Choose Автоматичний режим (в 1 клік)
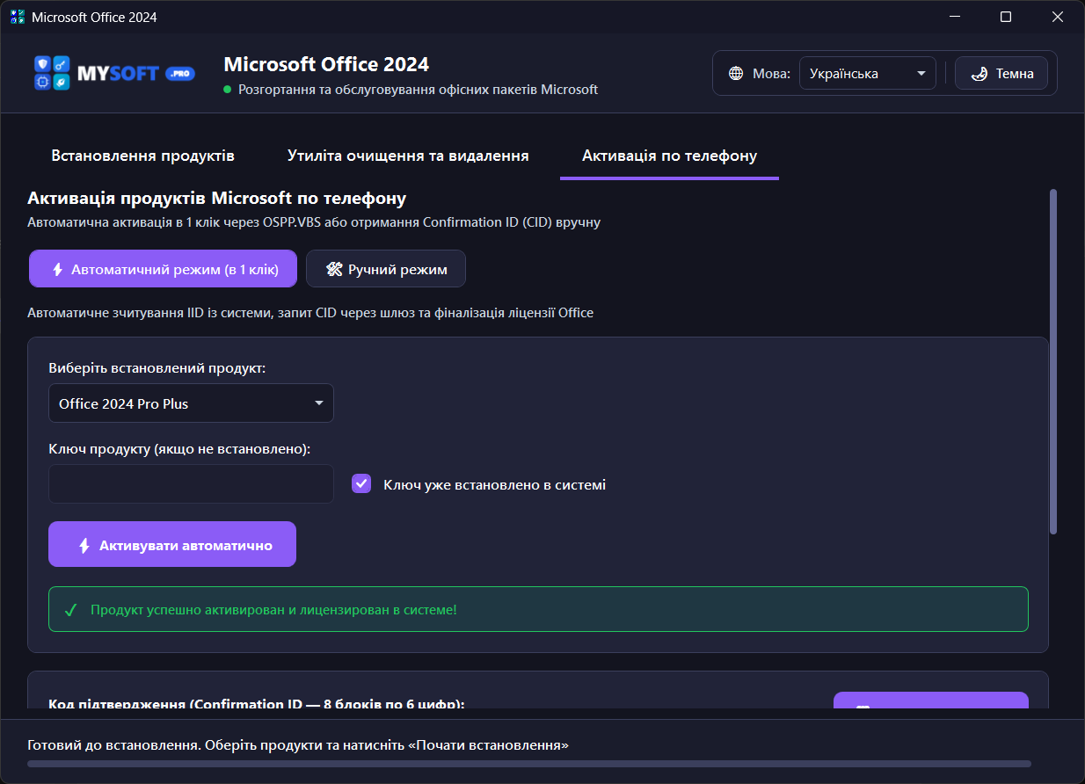This screenshot has width=1085, height=784. pos(163,269)
